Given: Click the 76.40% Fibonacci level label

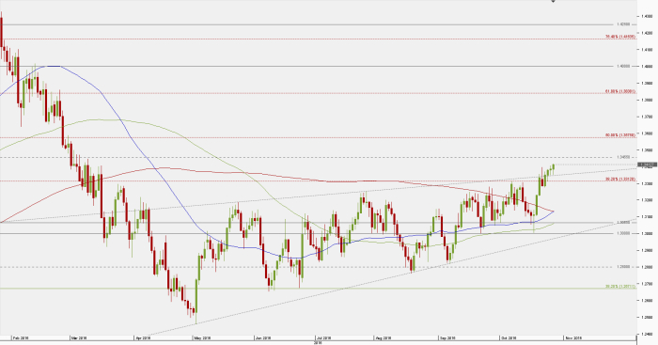Looking at the screenshot, I should [x=620, y=37].
